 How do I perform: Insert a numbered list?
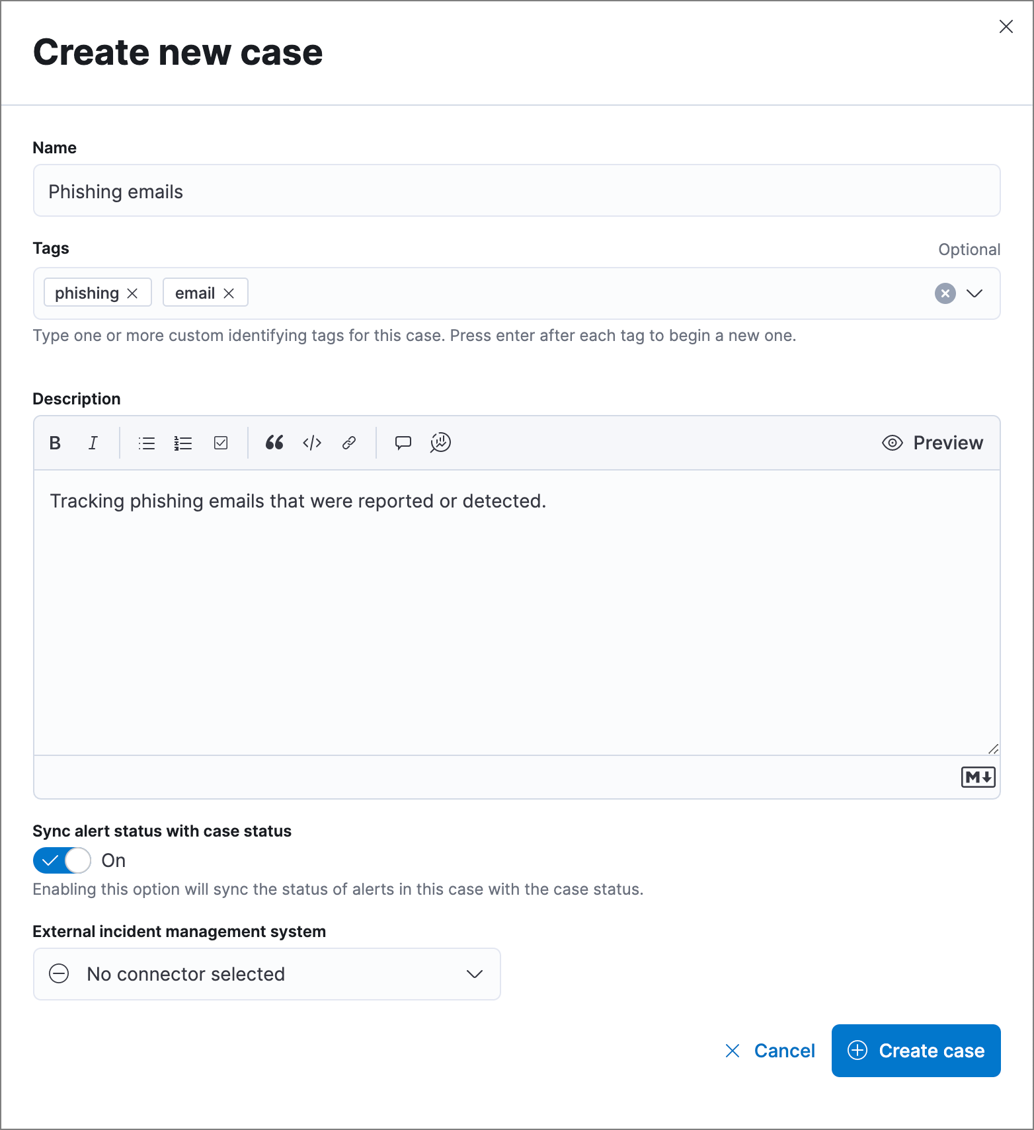click(183, 443)
